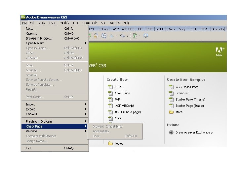The height and width of the screenshot is (178, 238).
Task: Open the Insert menu
Action: pos(52,23)
